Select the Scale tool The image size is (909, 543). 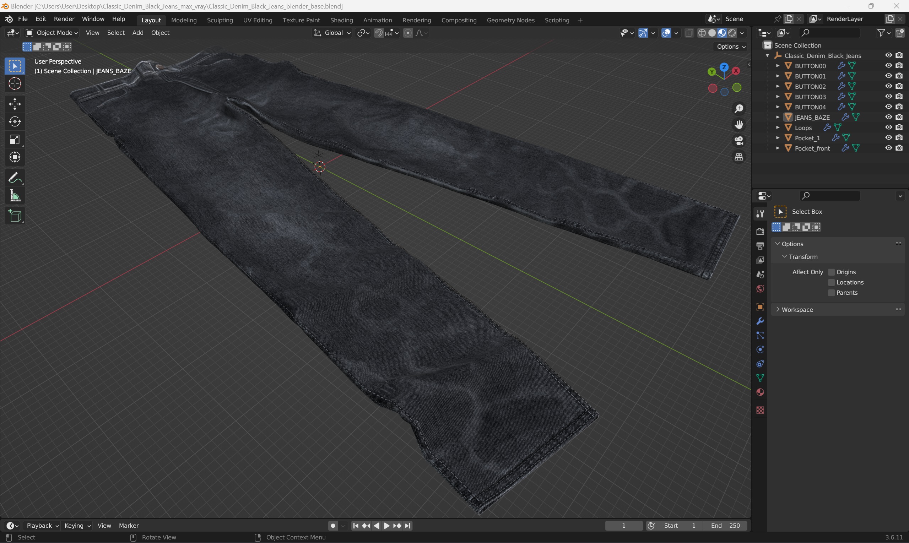click(x=15, y=140)
